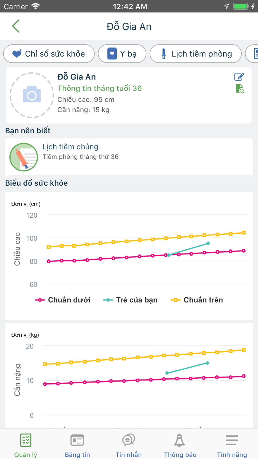The width and height of the screenshot is (258, 459).
Task: Open the Tính năng menu tab
Action: coord(232,445)
